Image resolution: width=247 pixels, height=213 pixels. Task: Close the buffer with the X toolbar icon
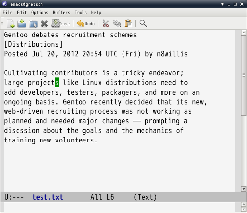44,24
